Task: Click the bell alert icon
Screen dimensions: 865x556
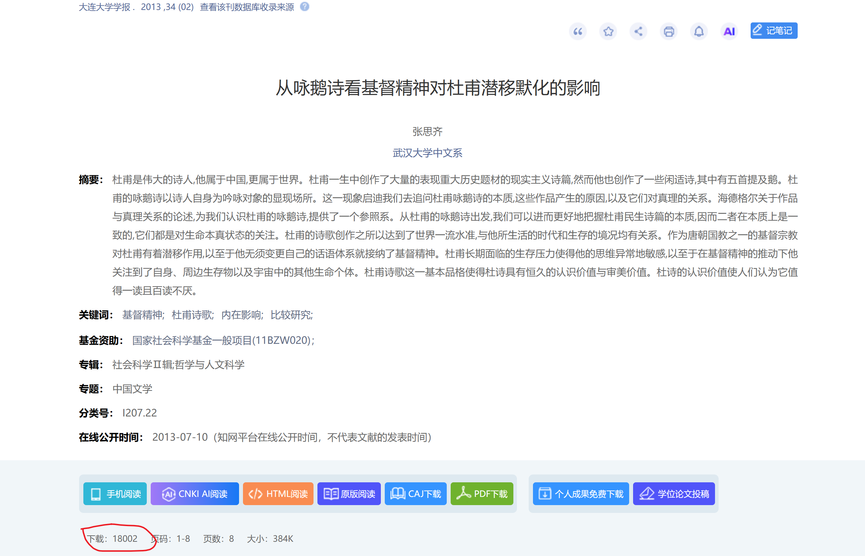Action: point(699,31)
